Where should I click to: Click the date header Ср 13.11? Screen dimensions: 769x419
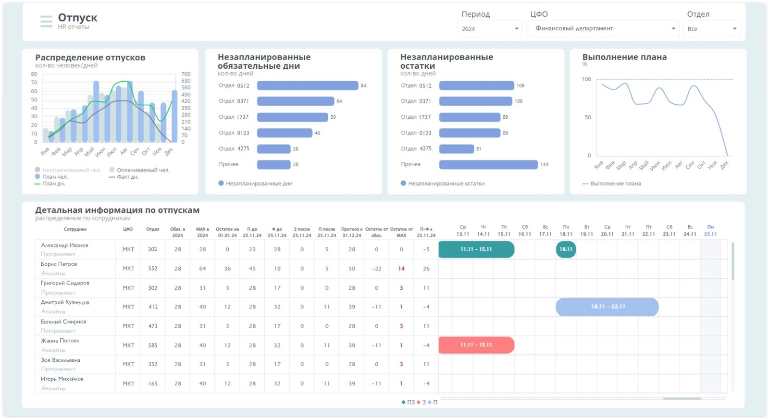(x=463, y=231)
